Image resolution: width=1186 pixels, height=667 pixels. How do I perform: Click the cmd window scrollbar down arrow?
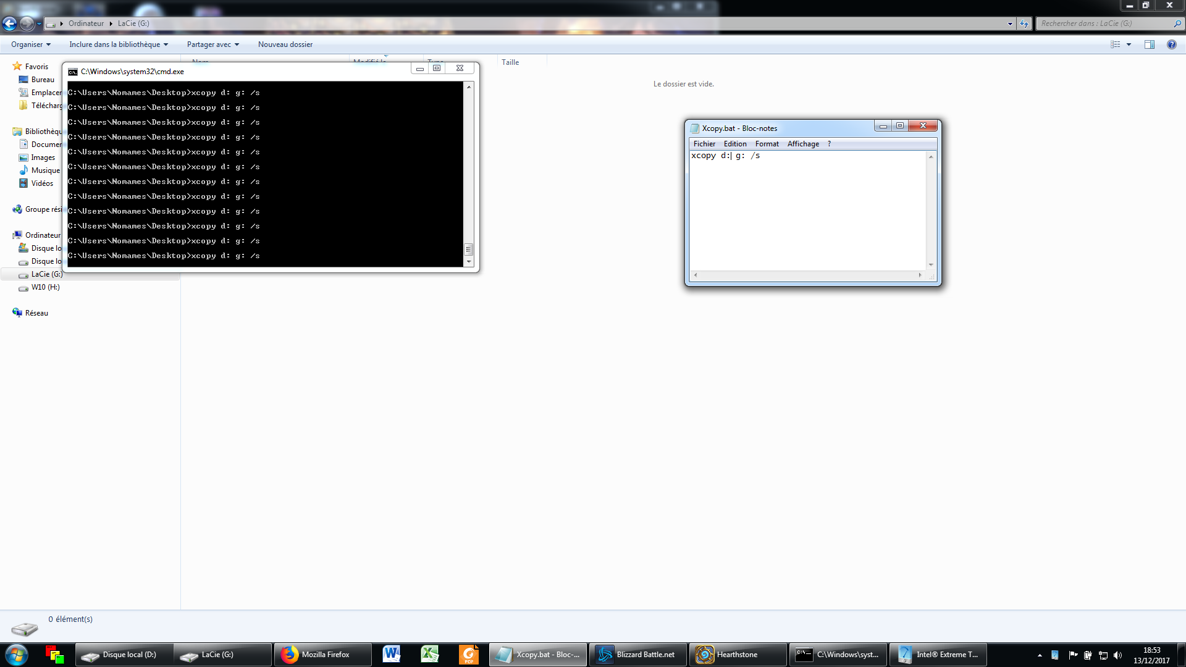469,262
